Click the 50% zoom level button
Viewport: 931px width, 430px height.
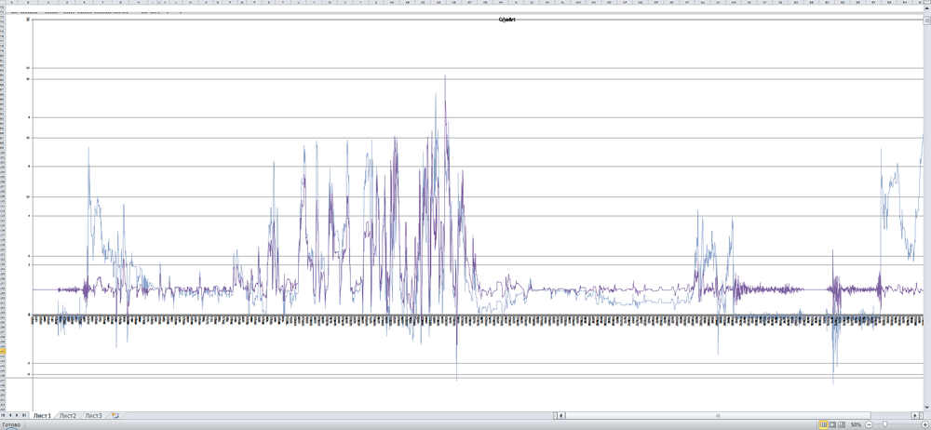(856, 425)
